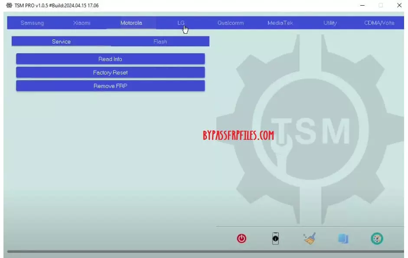
Task: Open the device info tool icon
Action: point(275,238)
